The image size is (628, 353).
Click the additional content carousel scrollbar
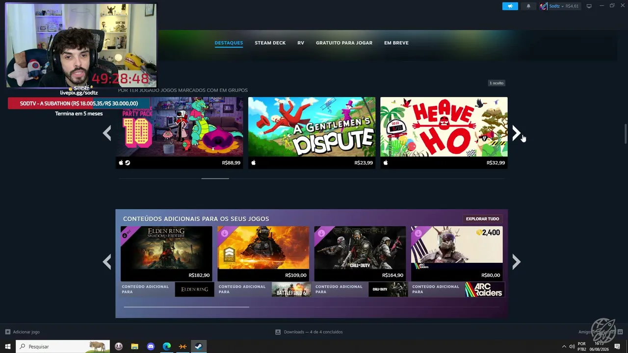[186, 307]
